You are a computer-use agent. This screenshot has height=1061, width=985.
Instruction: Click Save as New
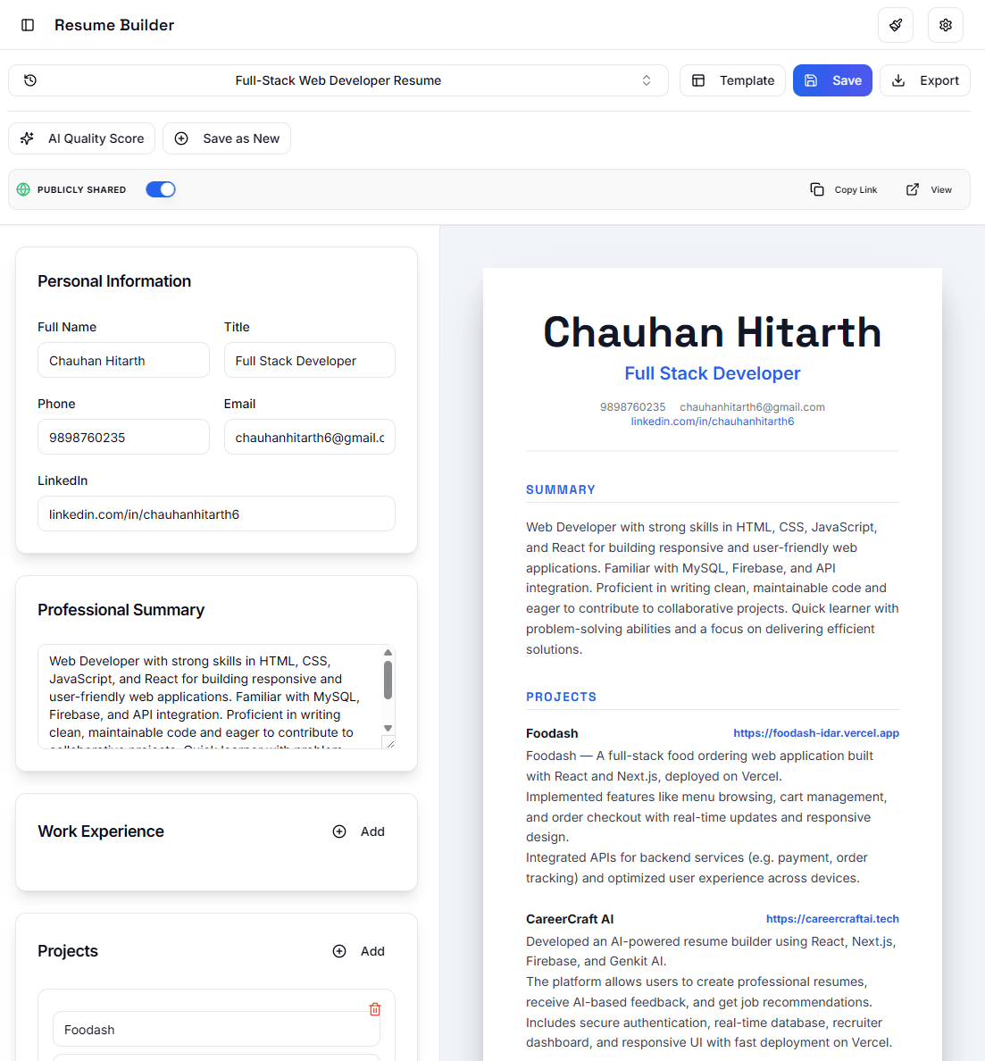click(227, 138)
